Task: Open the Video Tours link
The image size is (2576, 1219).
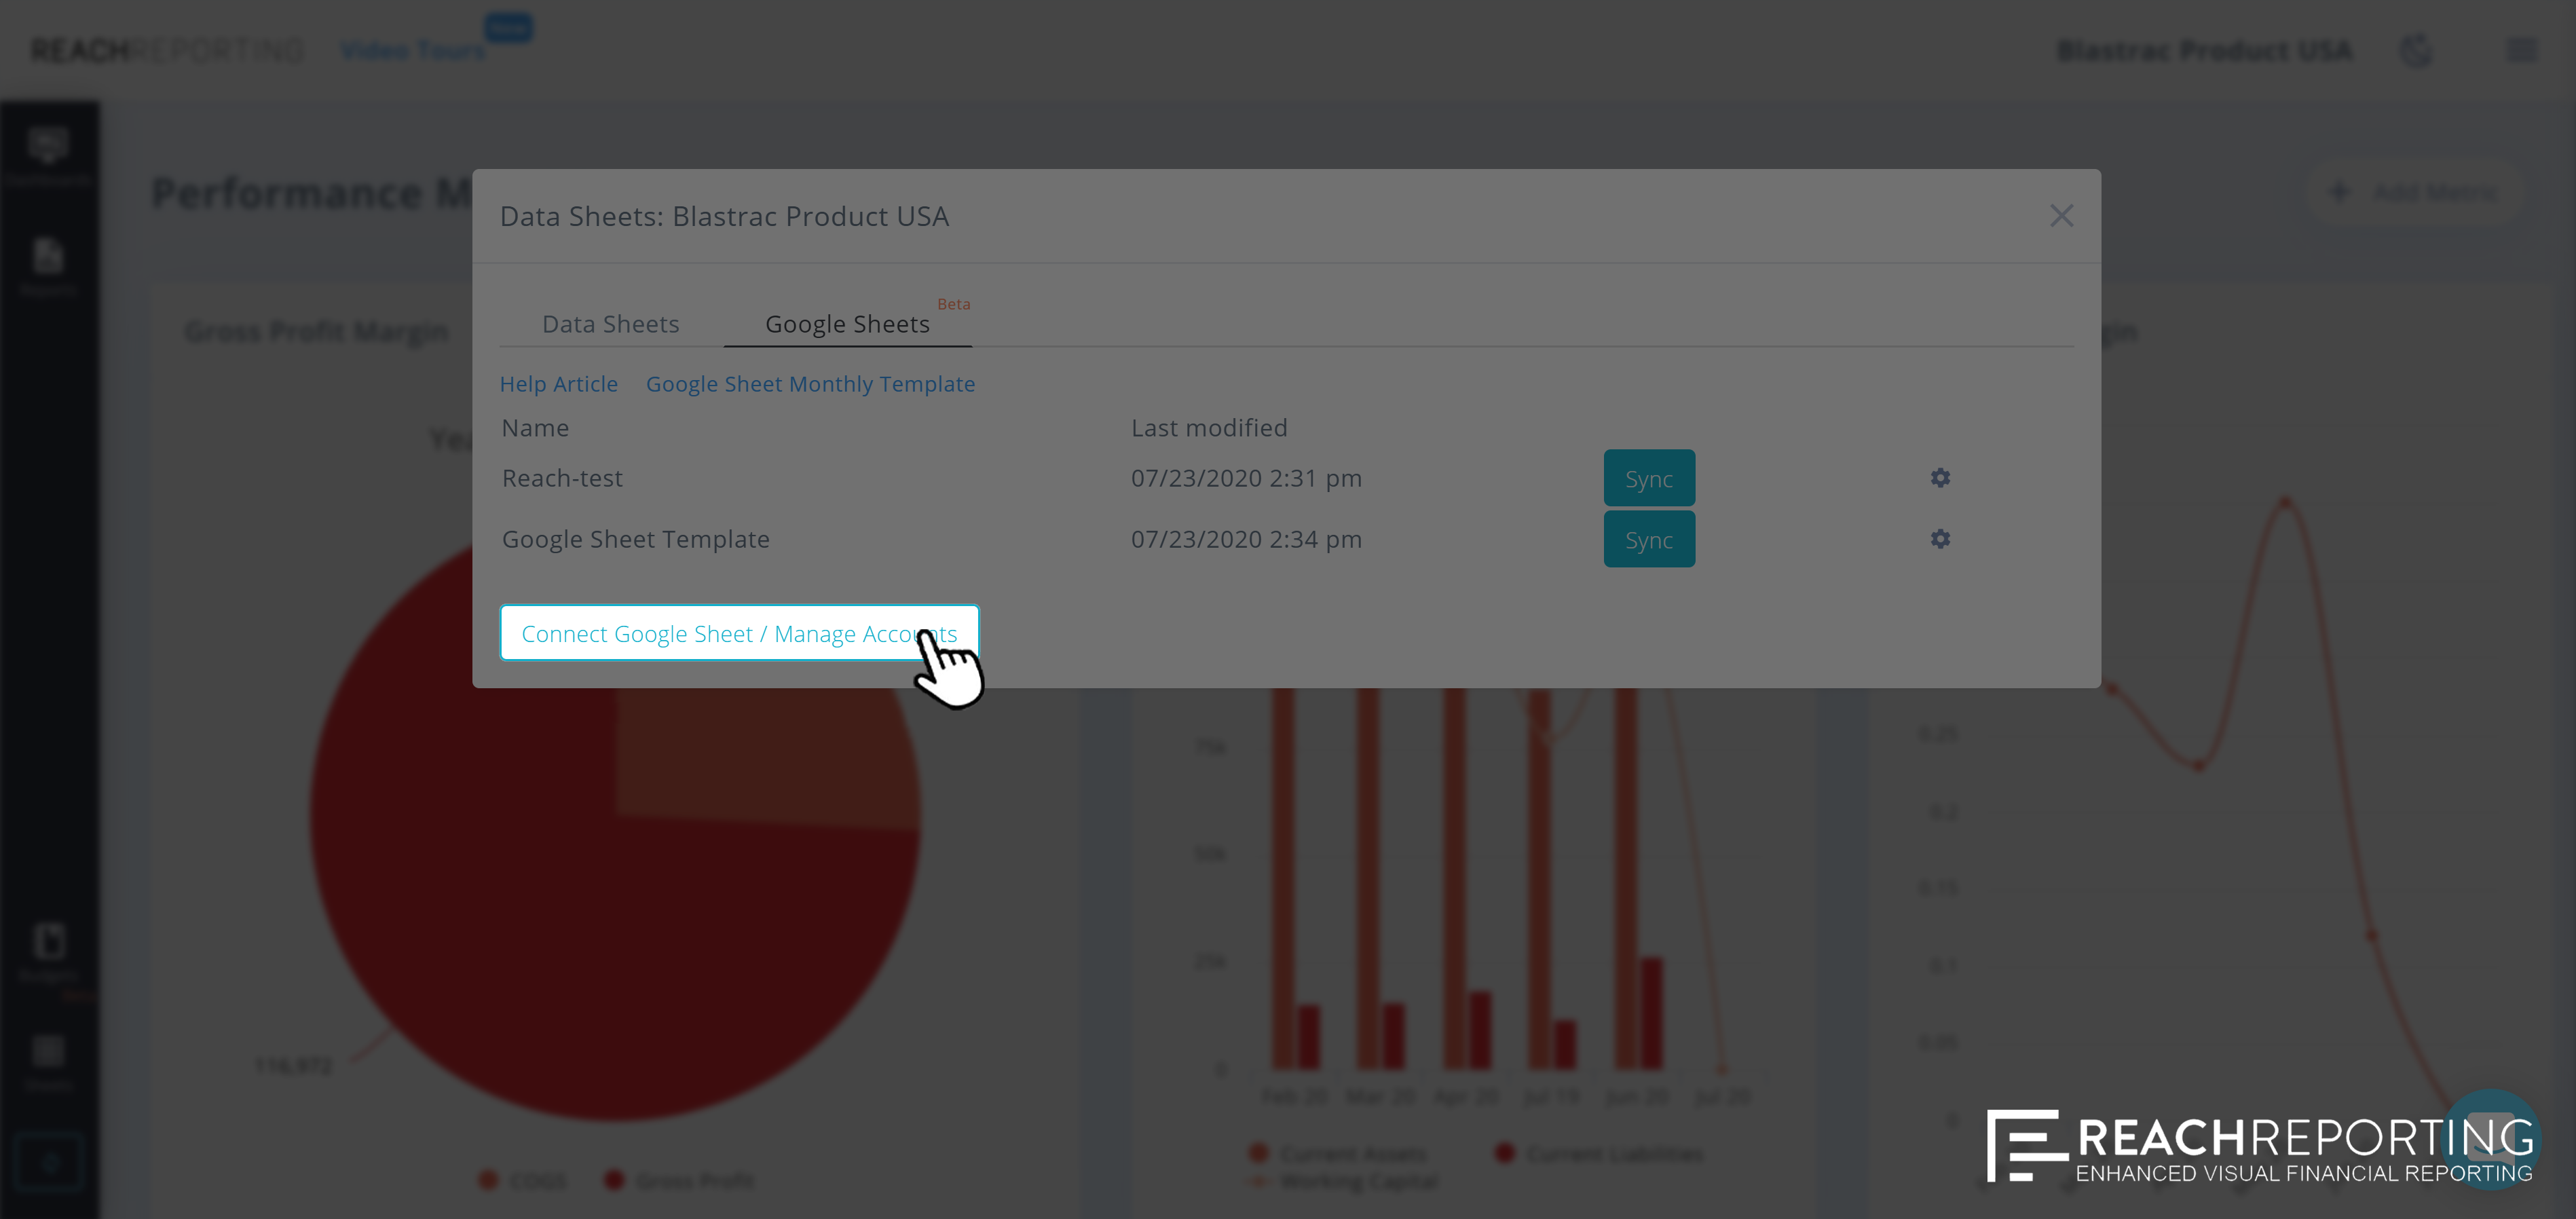Action: pos(413,50)
